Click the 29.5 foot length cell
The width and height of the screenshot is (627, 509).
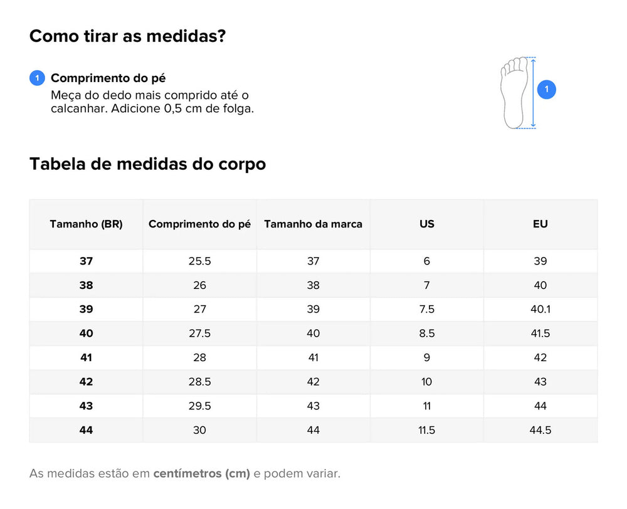(199, 406)
